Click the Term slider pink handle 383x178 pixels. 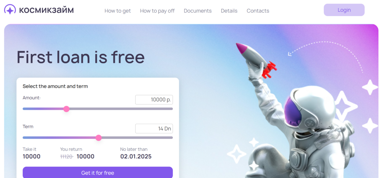(x=99, y=138)
